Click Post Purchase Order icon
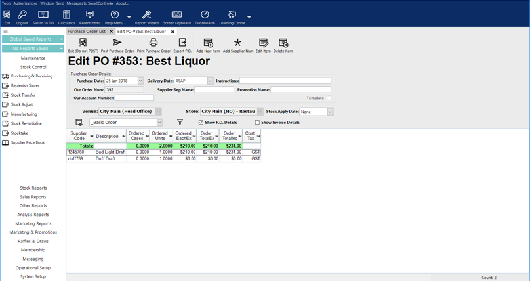 [117, 45]
